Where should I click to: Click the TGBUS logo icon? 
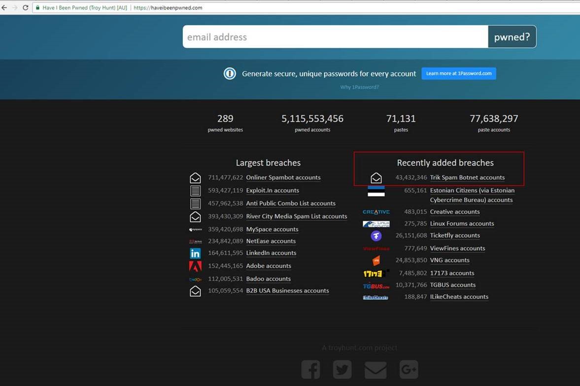tap(376, 286)
